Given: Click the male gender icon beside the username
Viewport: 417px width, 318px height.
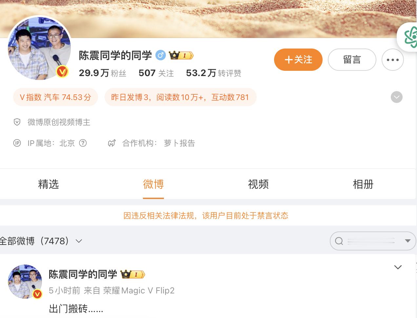Looking at the screenshot, I should pos(160,55).
